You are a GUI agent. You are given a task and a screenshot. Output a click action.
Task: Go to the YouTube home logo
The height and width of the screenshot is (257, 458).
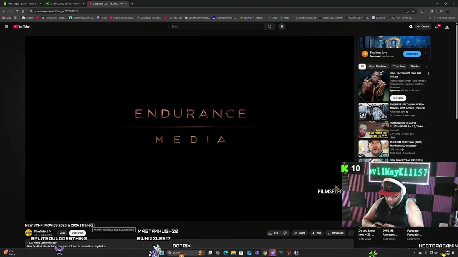coord(21,27)
